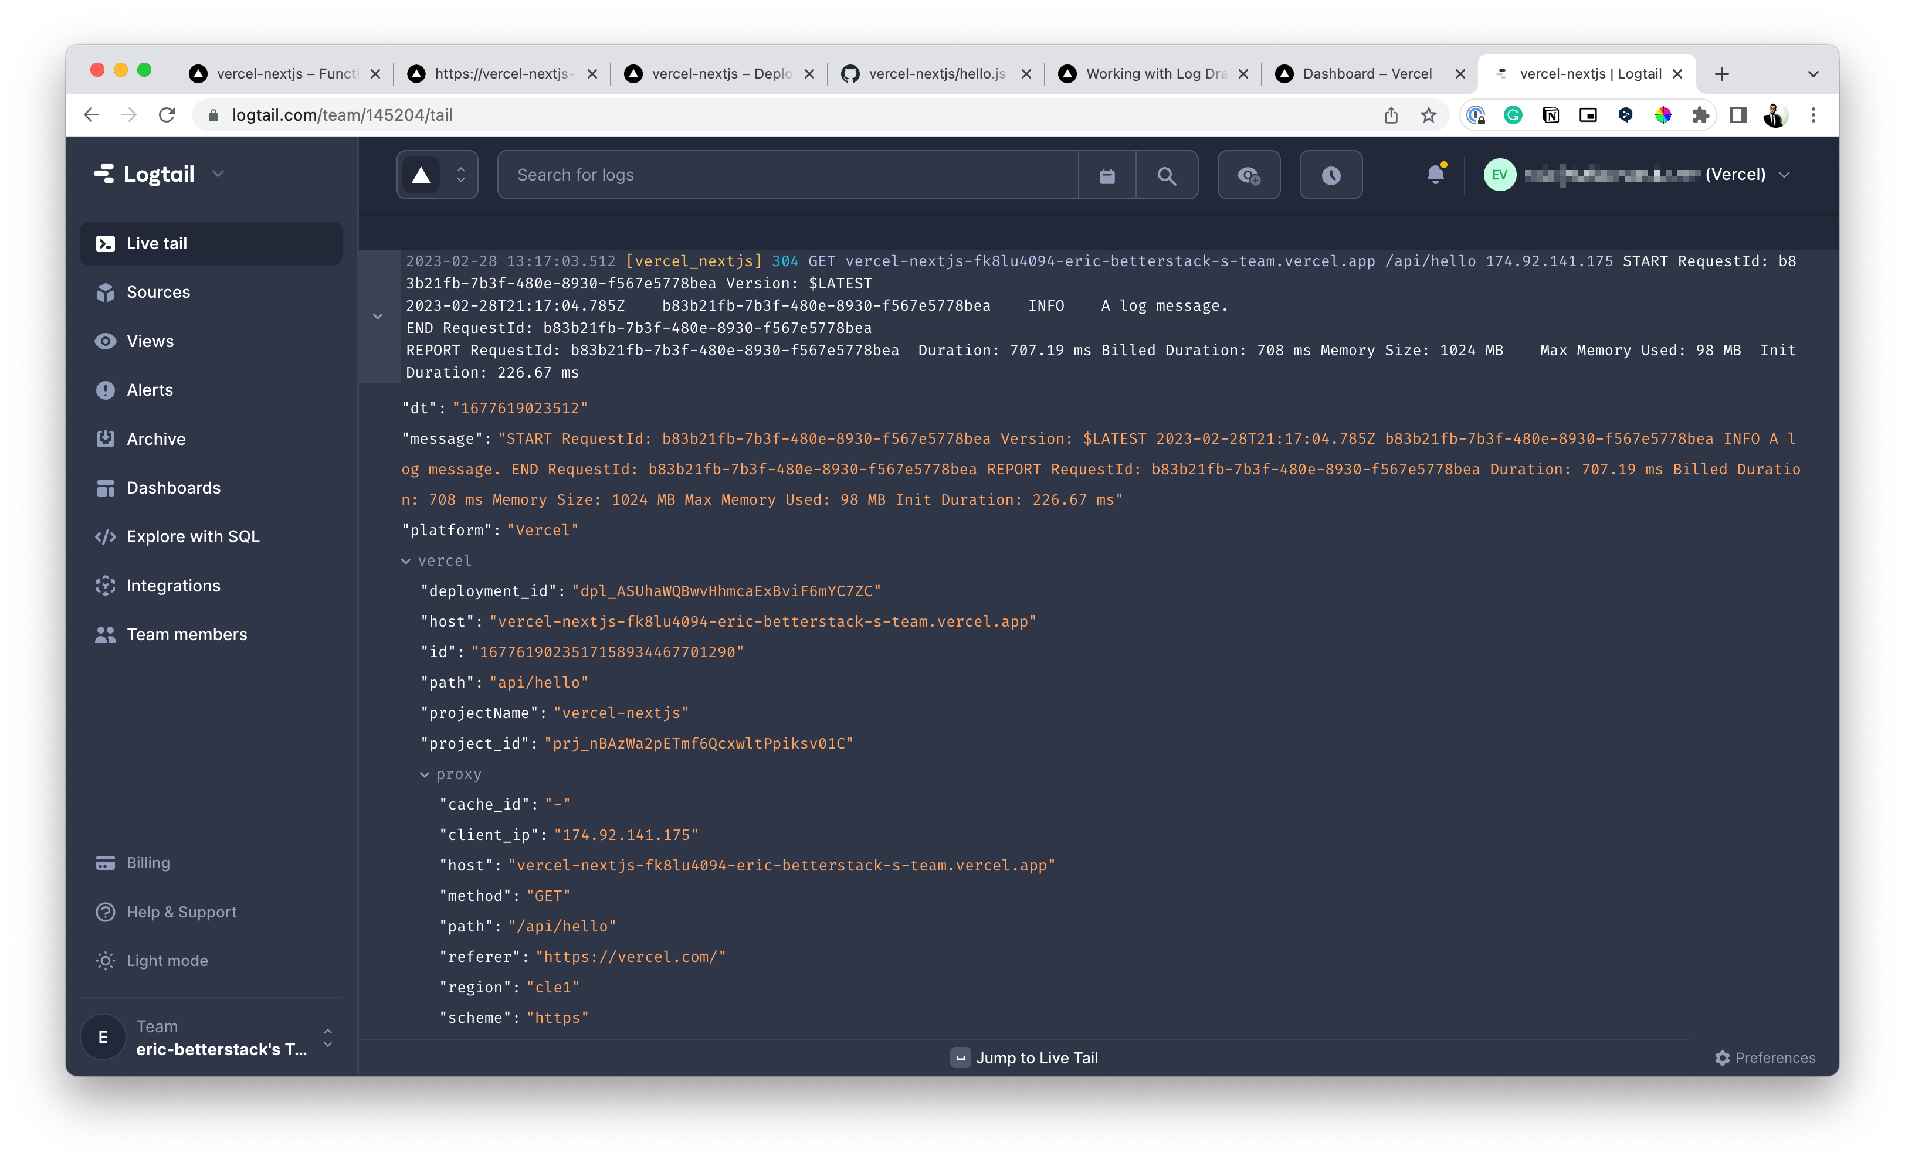Collapse the vercel JSON node

point(406,561)
